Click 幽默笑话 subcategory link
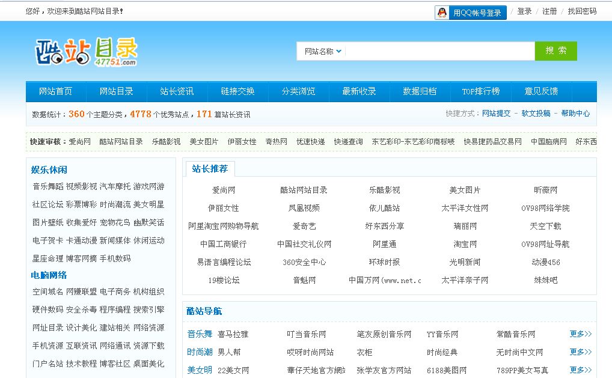This screenshot has width=612, height=378. (148, 222)
